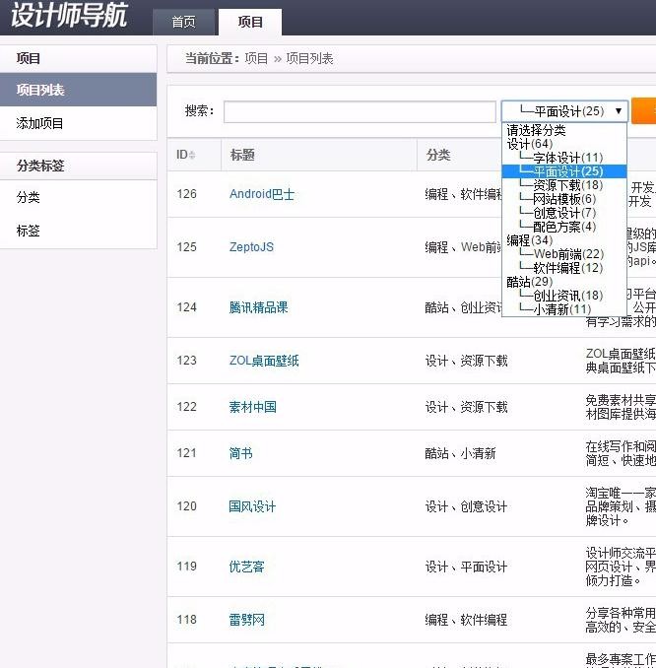Open the 素材中国 project link
656x668 pixels.
[252, 407]
